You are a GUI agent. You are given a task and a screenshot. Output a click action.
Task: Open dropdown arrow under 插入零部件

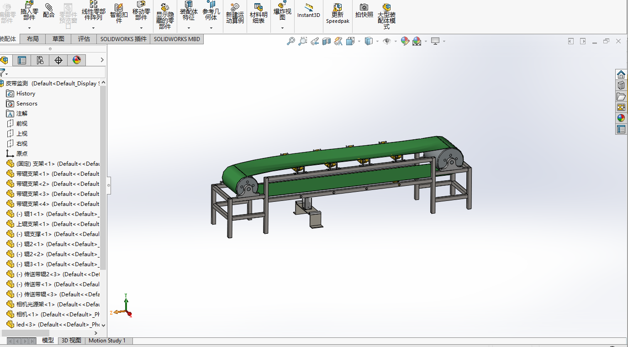tap(29, 28)
